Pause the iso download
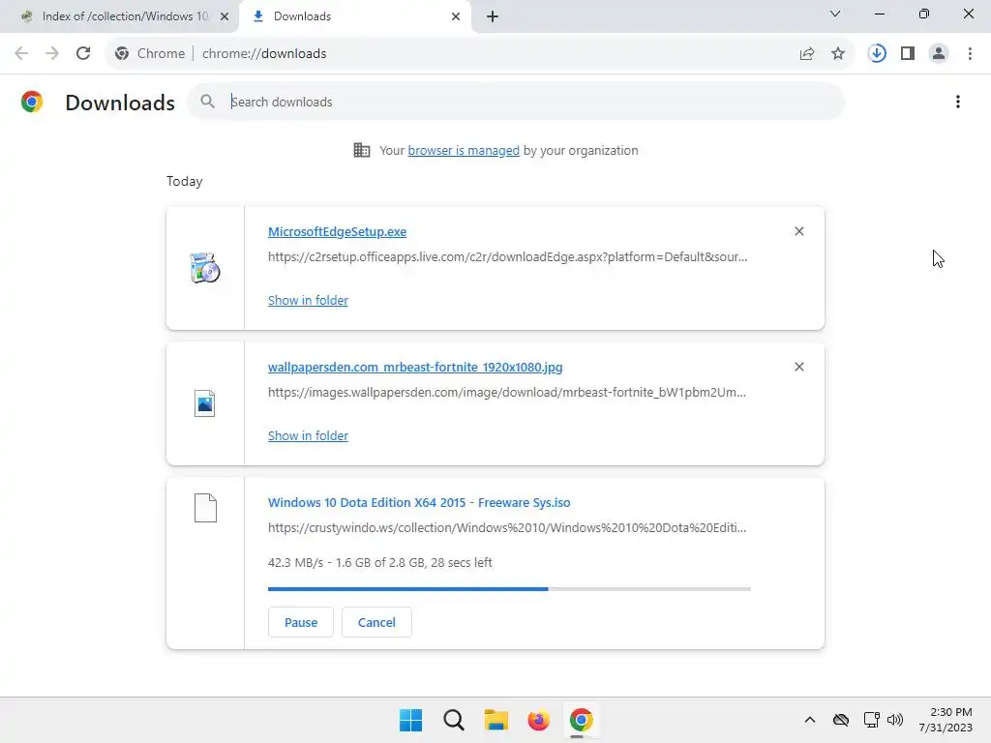The width and height of the screenshot is (991, 743). click(301, 622)
